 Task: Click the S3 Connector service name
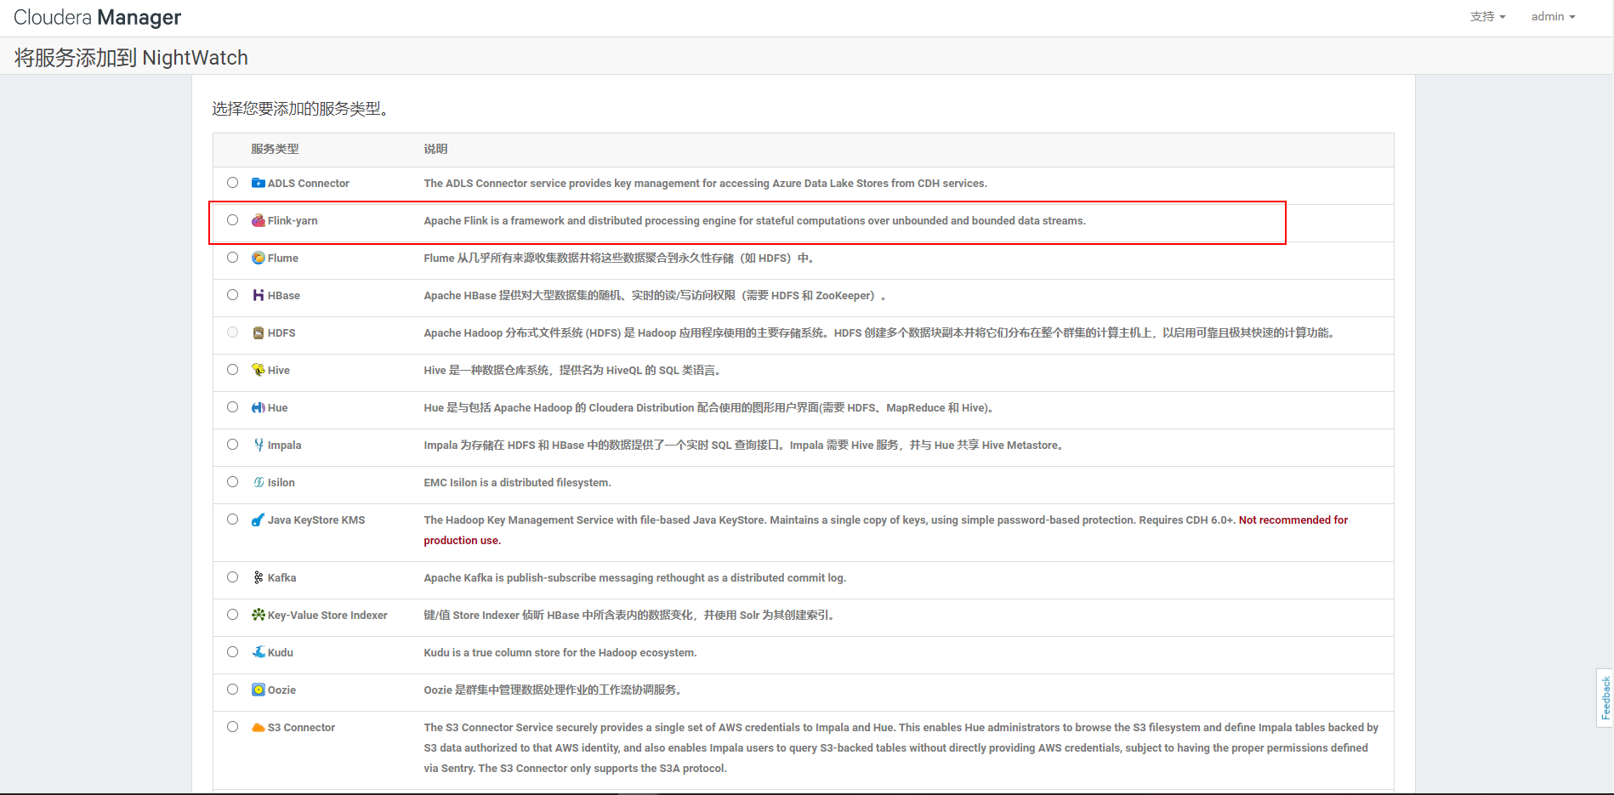point(302,728)
